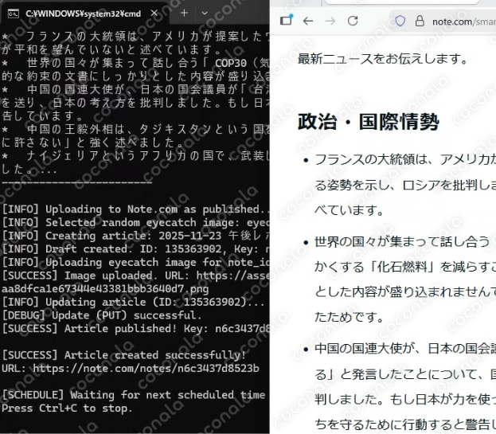Click the 最新ニュースをお伝えします text
The image size is (496, 434).
point(382,58)
